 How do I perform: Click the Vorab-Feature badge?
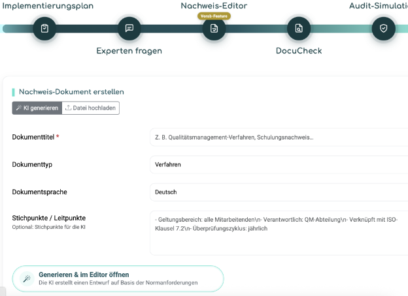click(214, 16)
